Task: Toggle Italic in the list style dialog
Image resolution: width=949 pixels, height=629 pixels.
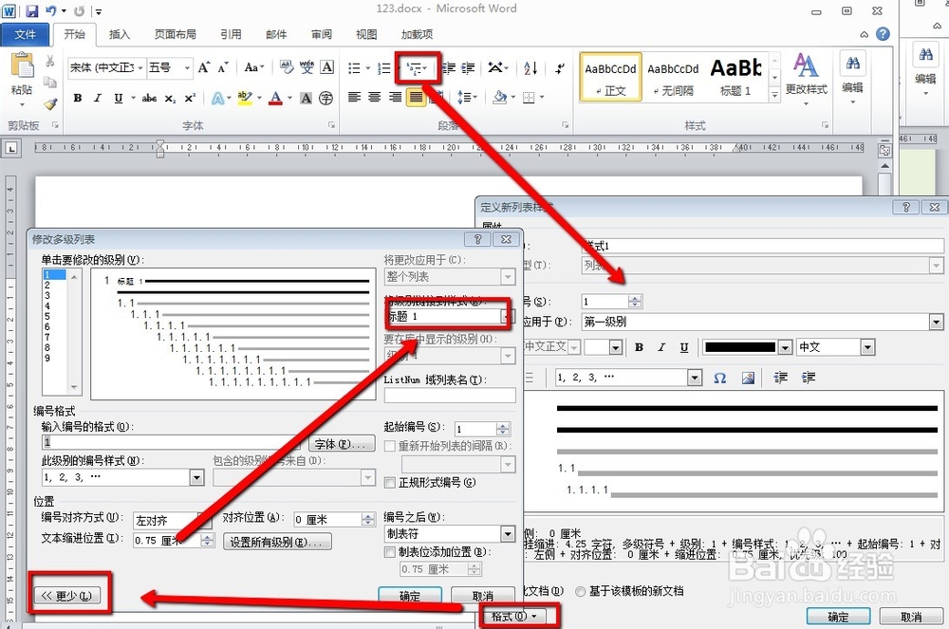Action: point(661,347)
